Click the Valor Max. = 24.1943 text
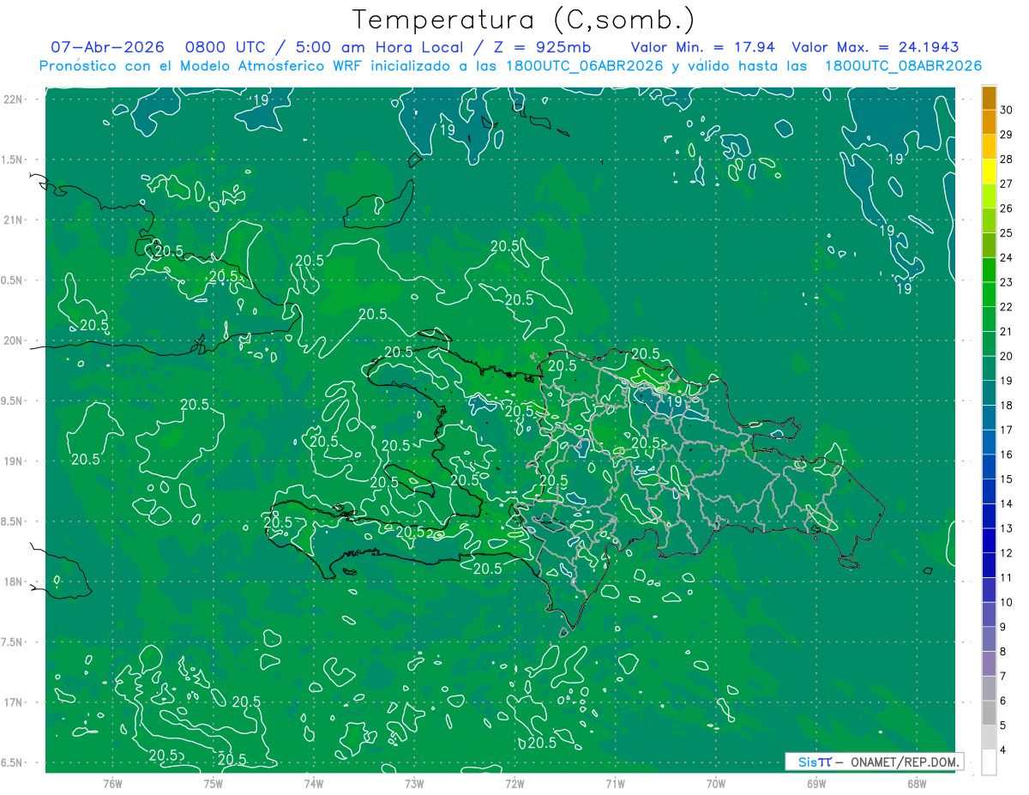This screenshot has width=1029, height=795. click(875, 48)
